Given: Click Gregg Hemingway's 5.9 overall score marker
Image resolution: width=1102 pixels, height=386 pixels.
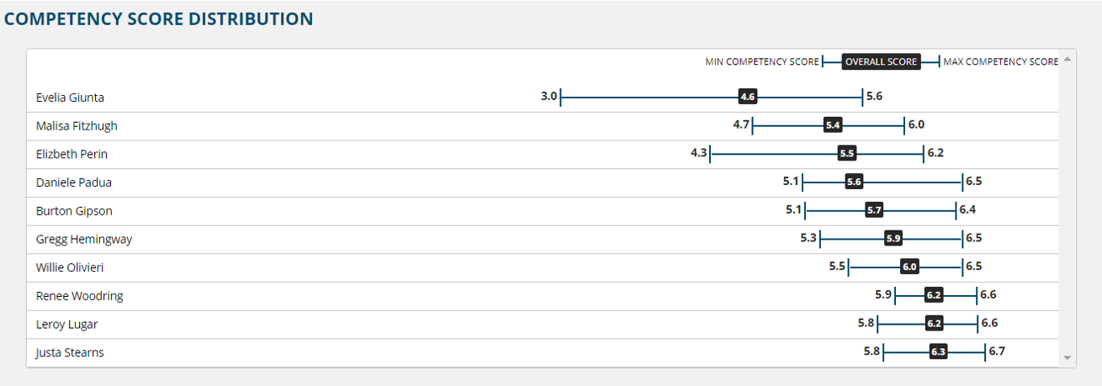Looking at the screenshot, I should (x=893, y=239).
